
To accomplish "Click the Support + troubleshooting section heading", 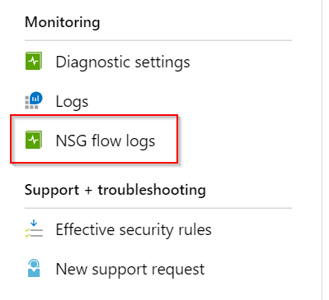I will [x=115, y=190].
